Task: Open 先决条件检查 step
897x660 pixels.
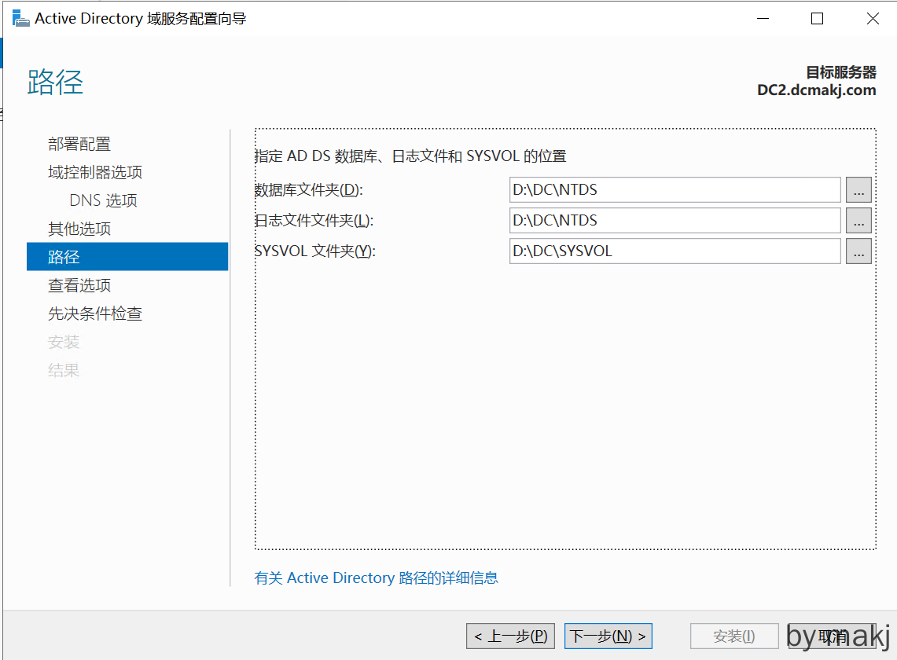Action: pyautogui.click(x=95, y=313)
